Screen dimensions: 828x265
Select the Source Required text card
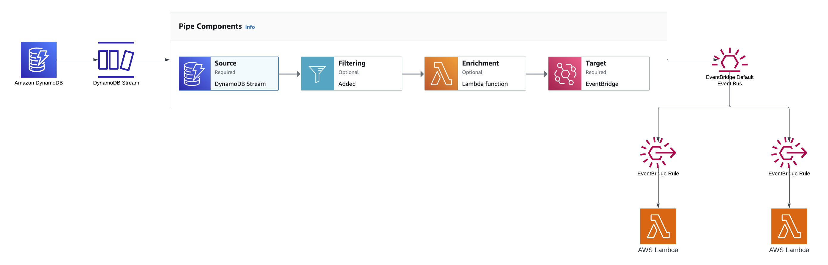[x=244, y=73]
